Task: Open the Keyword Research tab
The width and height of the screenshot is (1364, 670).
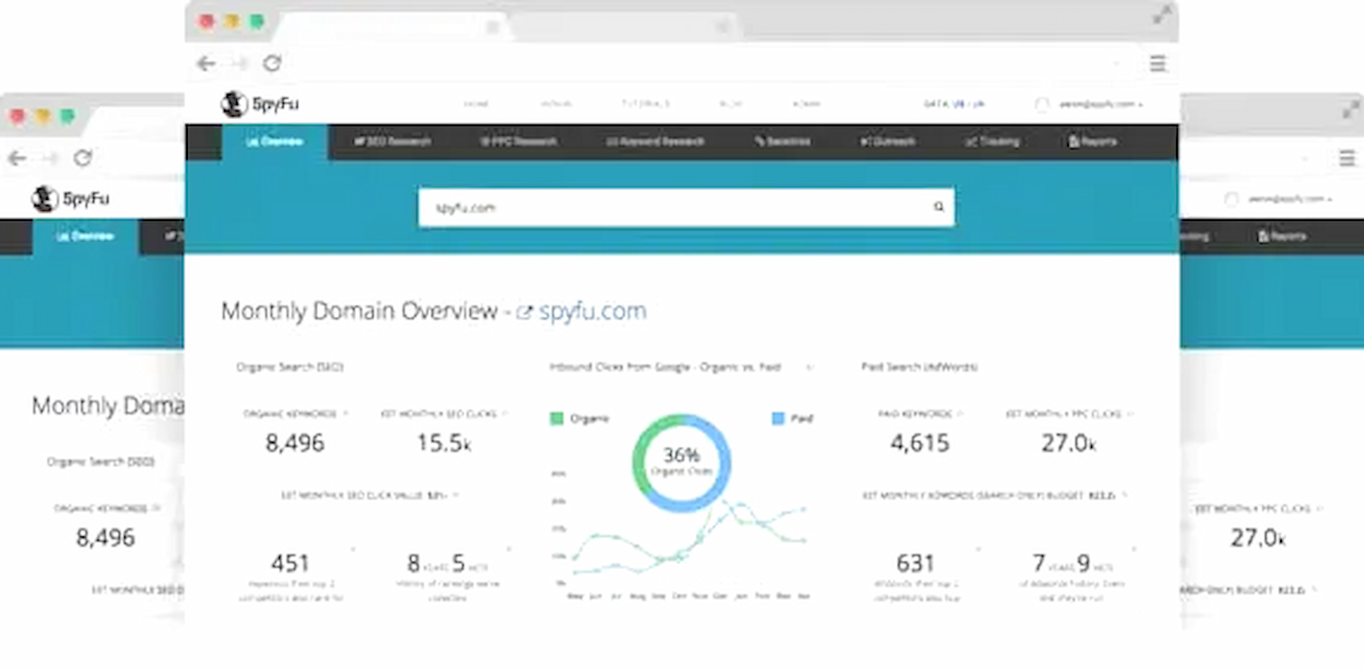Action: pos(655,142)
